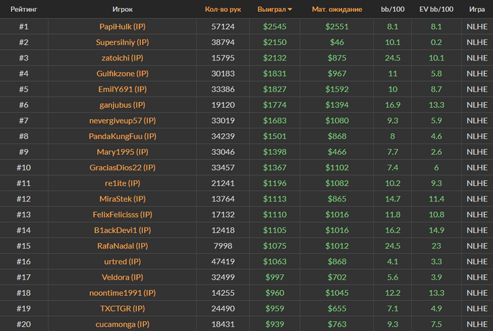Viewport: 493px width, 331px height.
Task: Click the #1 rank cell
Action: 24,27
